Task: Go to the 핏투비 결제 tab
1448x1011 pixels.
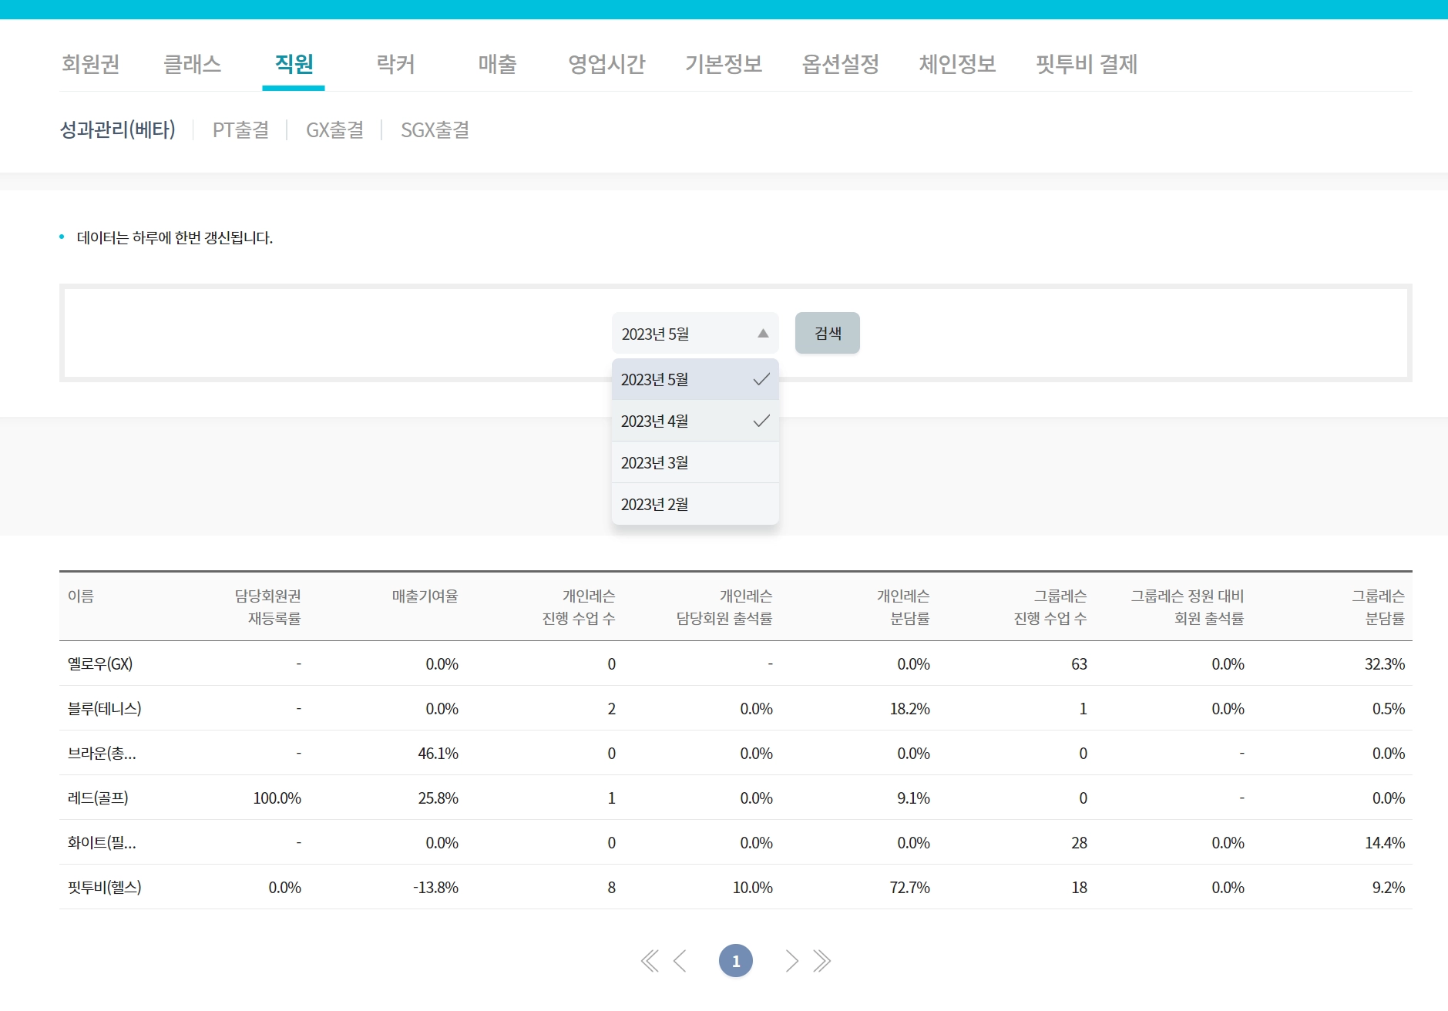Action: tap(1086, 64)
